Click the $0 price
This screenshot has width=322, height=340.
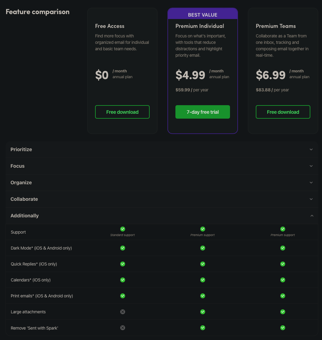102,75
